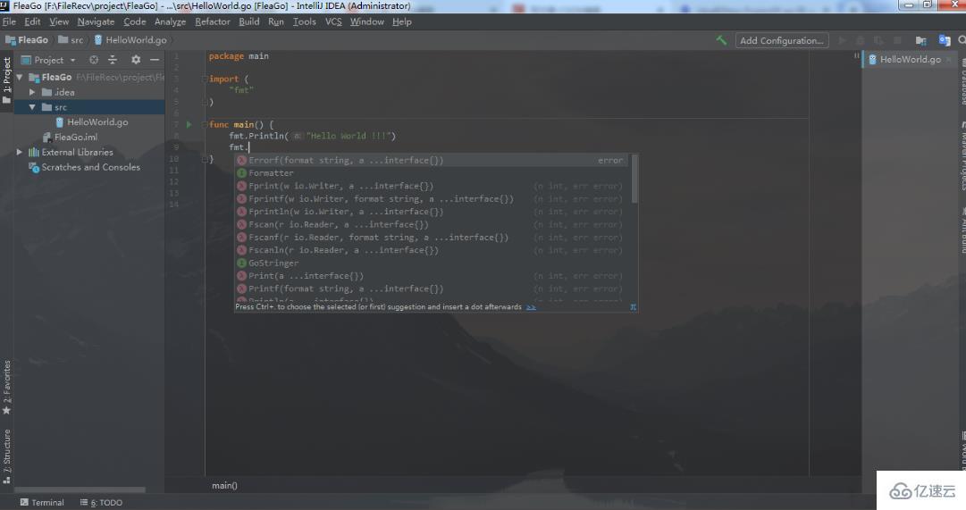The image size is (966, 510).
Task: Click the green run gutter arrow beside main
Action: 189,124
